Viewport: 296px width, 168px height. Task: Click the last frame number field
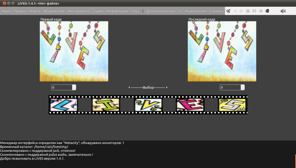230,88
